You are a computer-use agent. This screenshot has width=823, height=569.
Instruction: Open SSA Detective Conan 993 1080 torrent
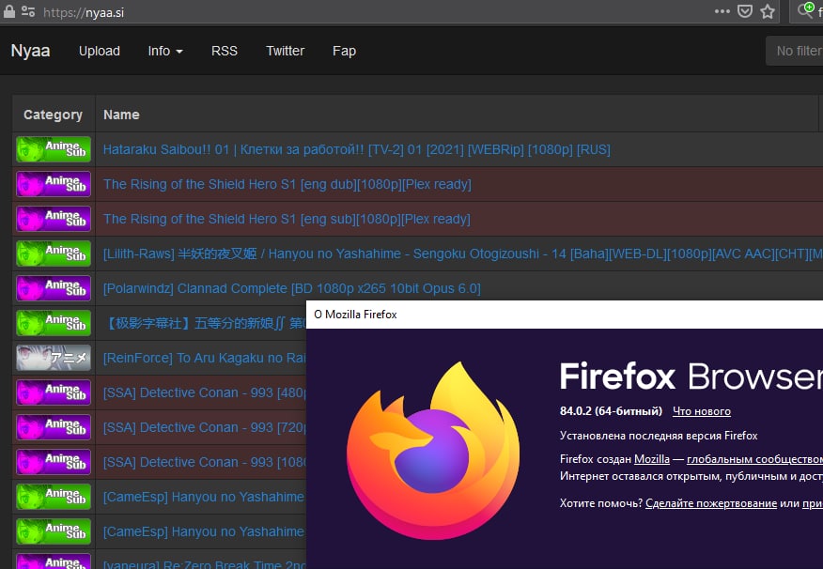(x=205, y=462)
